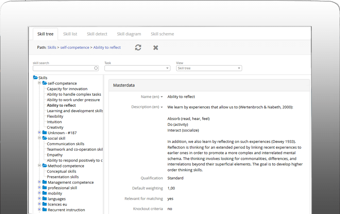Select the bold Ability to reflect tree item
340x214 pixels.
tap(61, 105)
